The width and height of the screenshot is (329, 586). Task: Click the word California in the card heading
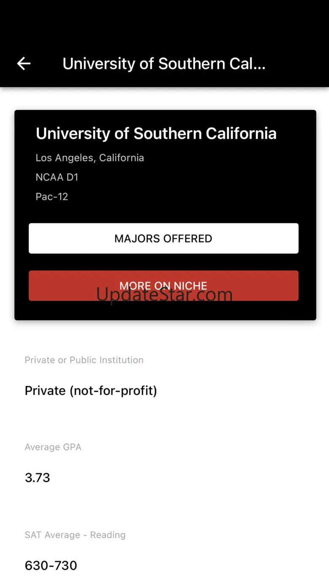click(241, 134)
